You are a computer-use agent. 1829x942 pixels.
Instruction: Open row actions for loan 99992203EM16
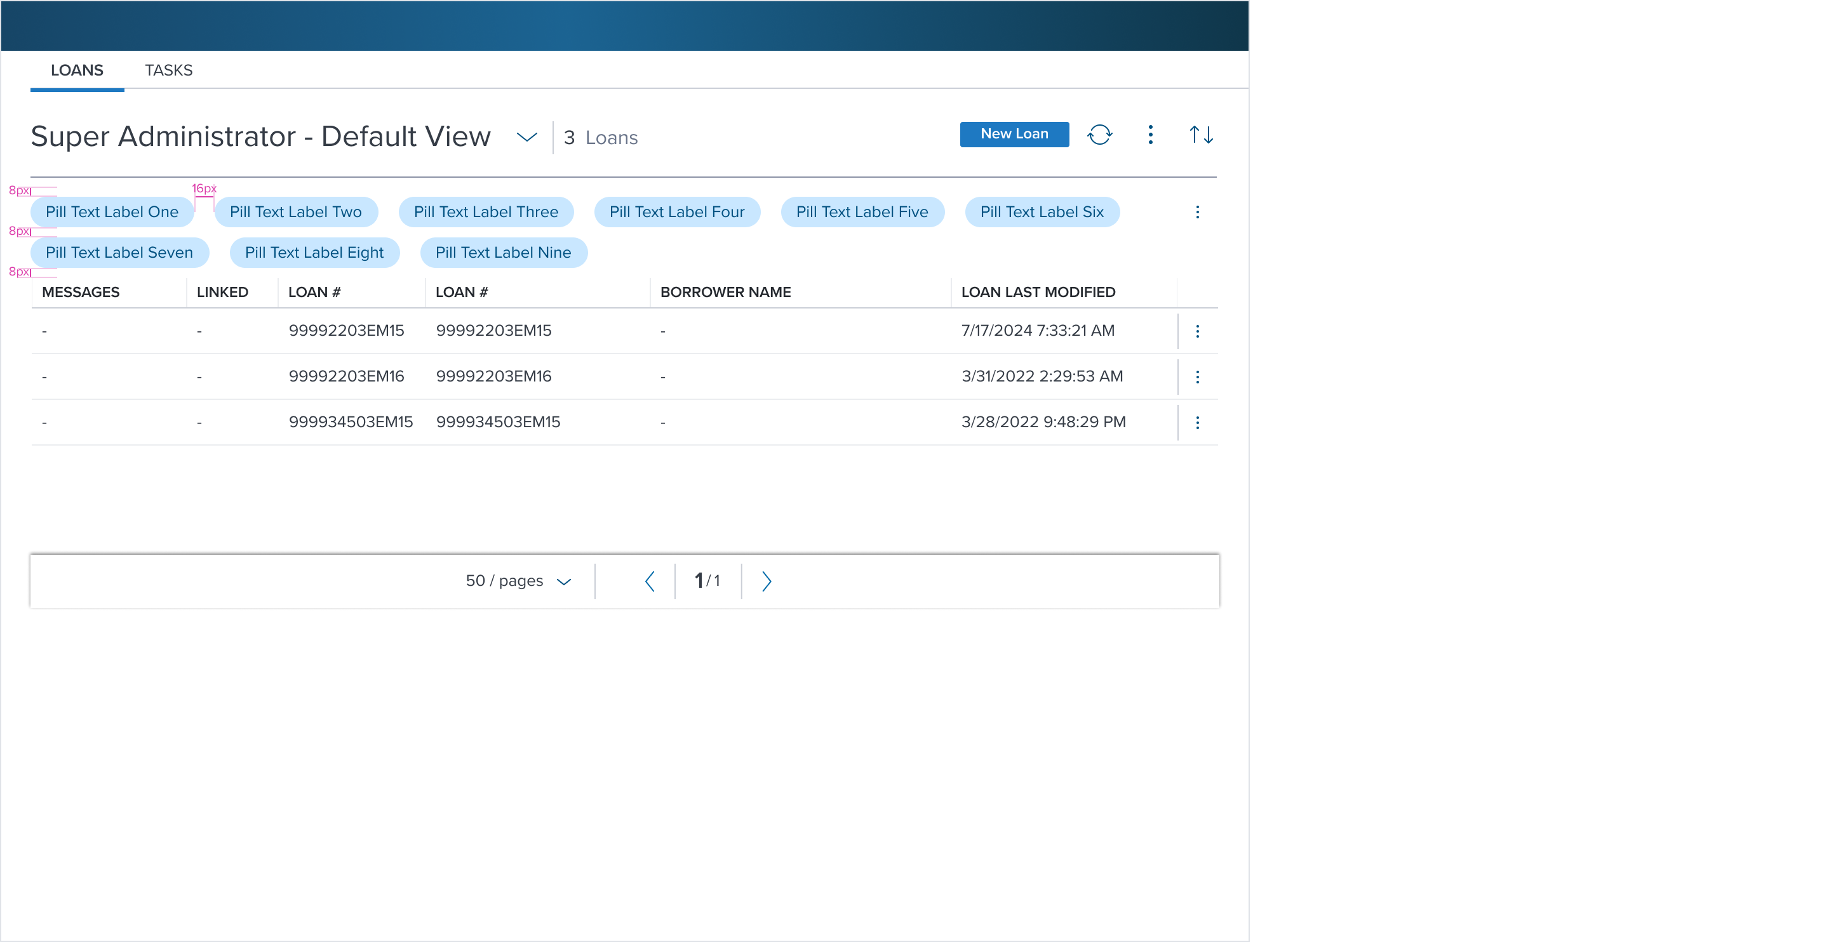1197,377
